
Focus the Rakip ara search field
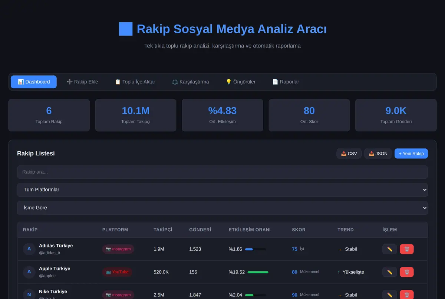(222, 172)
